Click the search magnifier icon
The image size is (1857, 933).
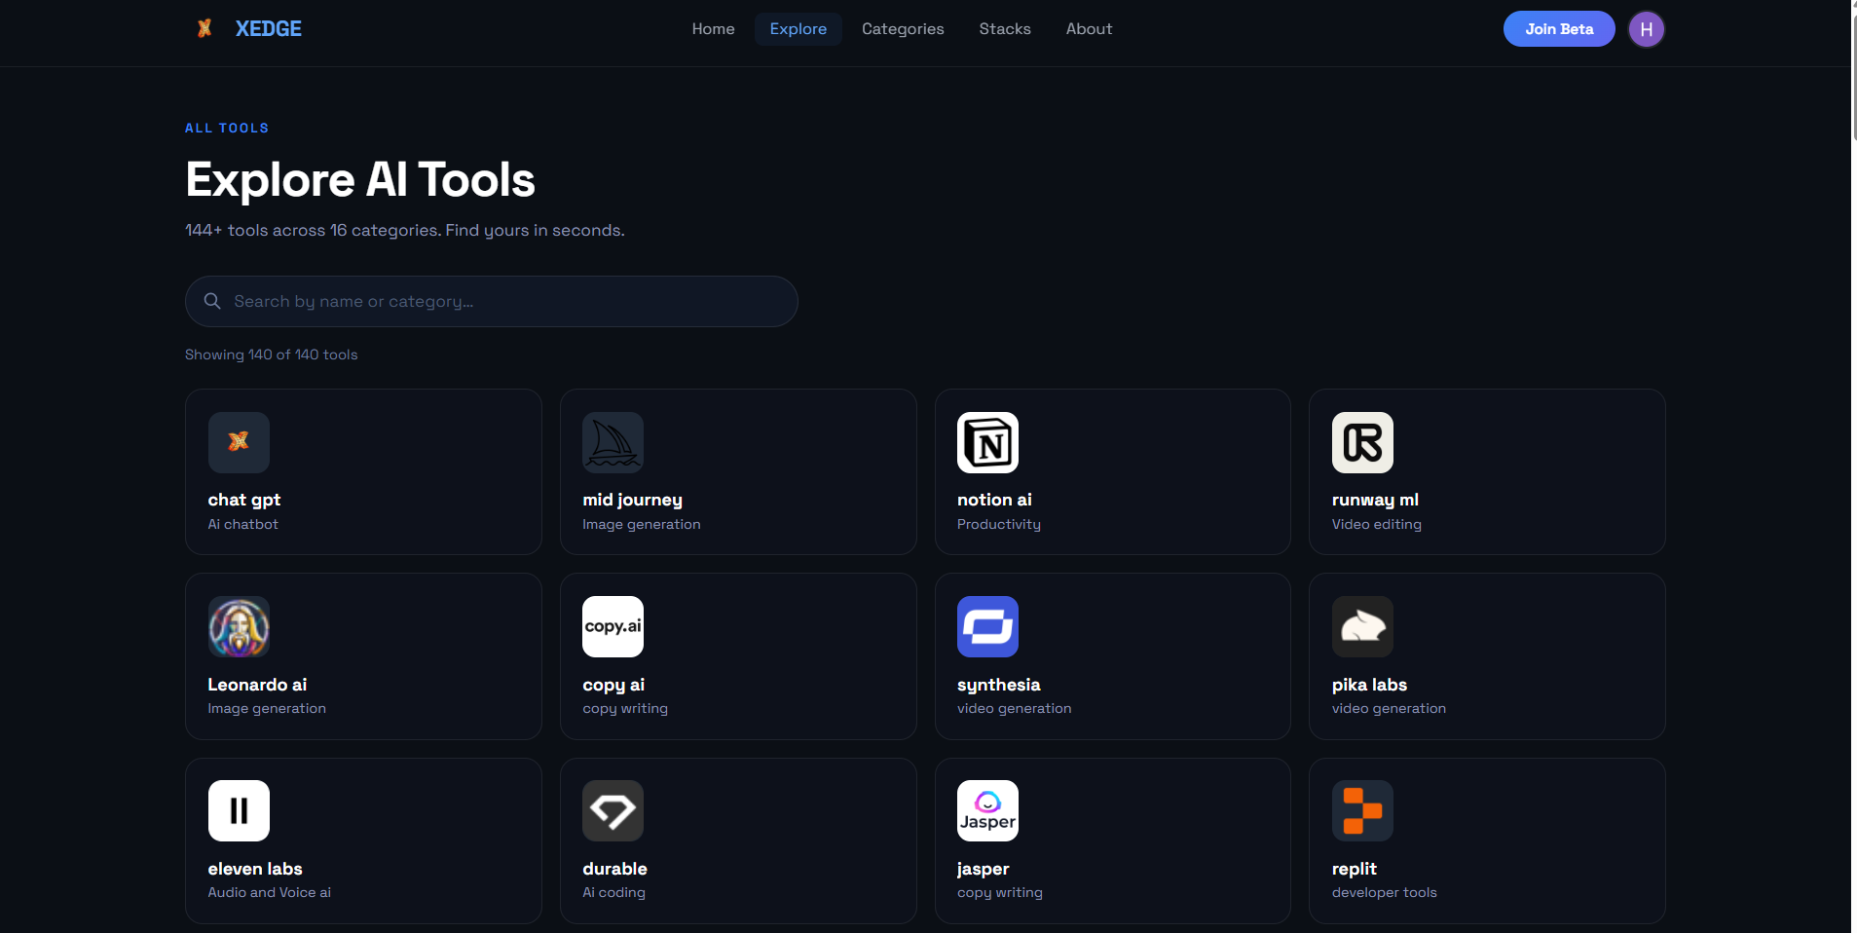tap(212, 301)
